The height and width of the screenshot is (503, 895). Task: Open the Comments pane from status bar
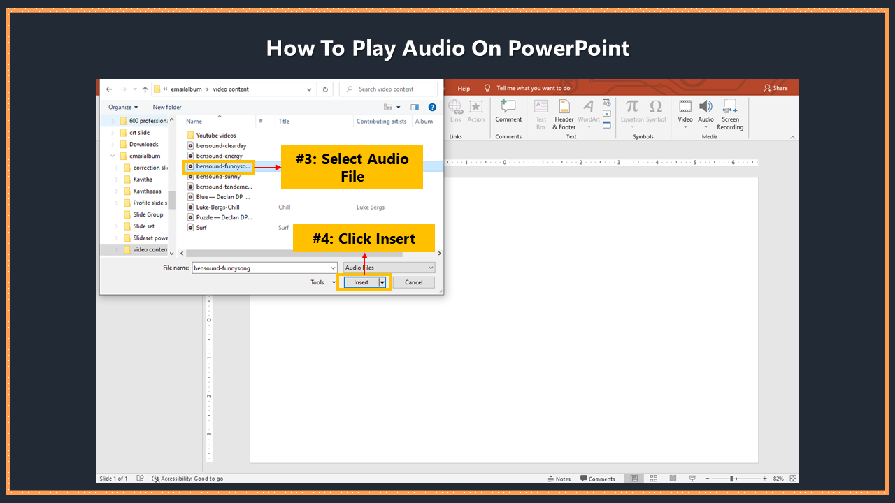click(x=598, y=479)
